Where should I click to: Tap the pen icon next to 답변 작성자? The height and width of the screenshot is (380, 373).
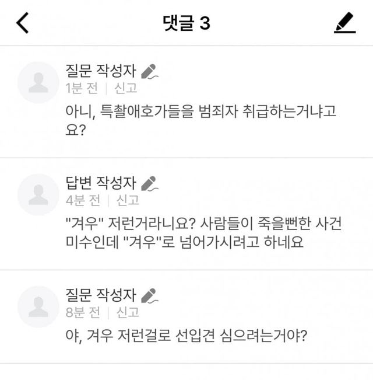tap(150, 183)
